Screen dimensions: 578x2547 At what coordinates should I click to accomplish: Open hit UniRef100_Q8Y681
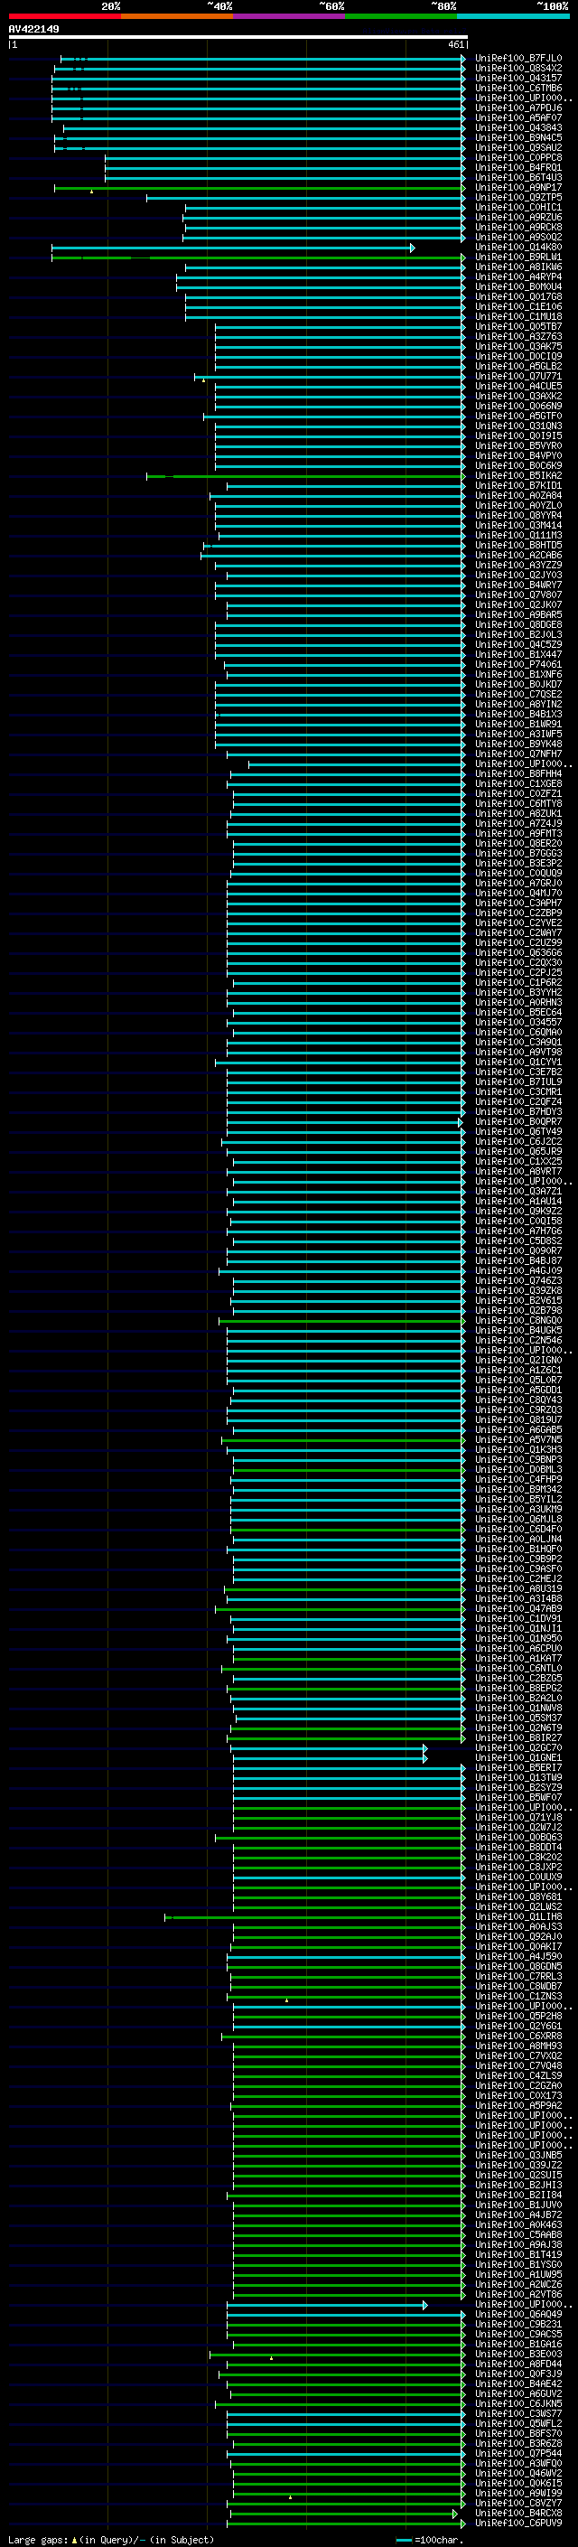click(517, 1896)
